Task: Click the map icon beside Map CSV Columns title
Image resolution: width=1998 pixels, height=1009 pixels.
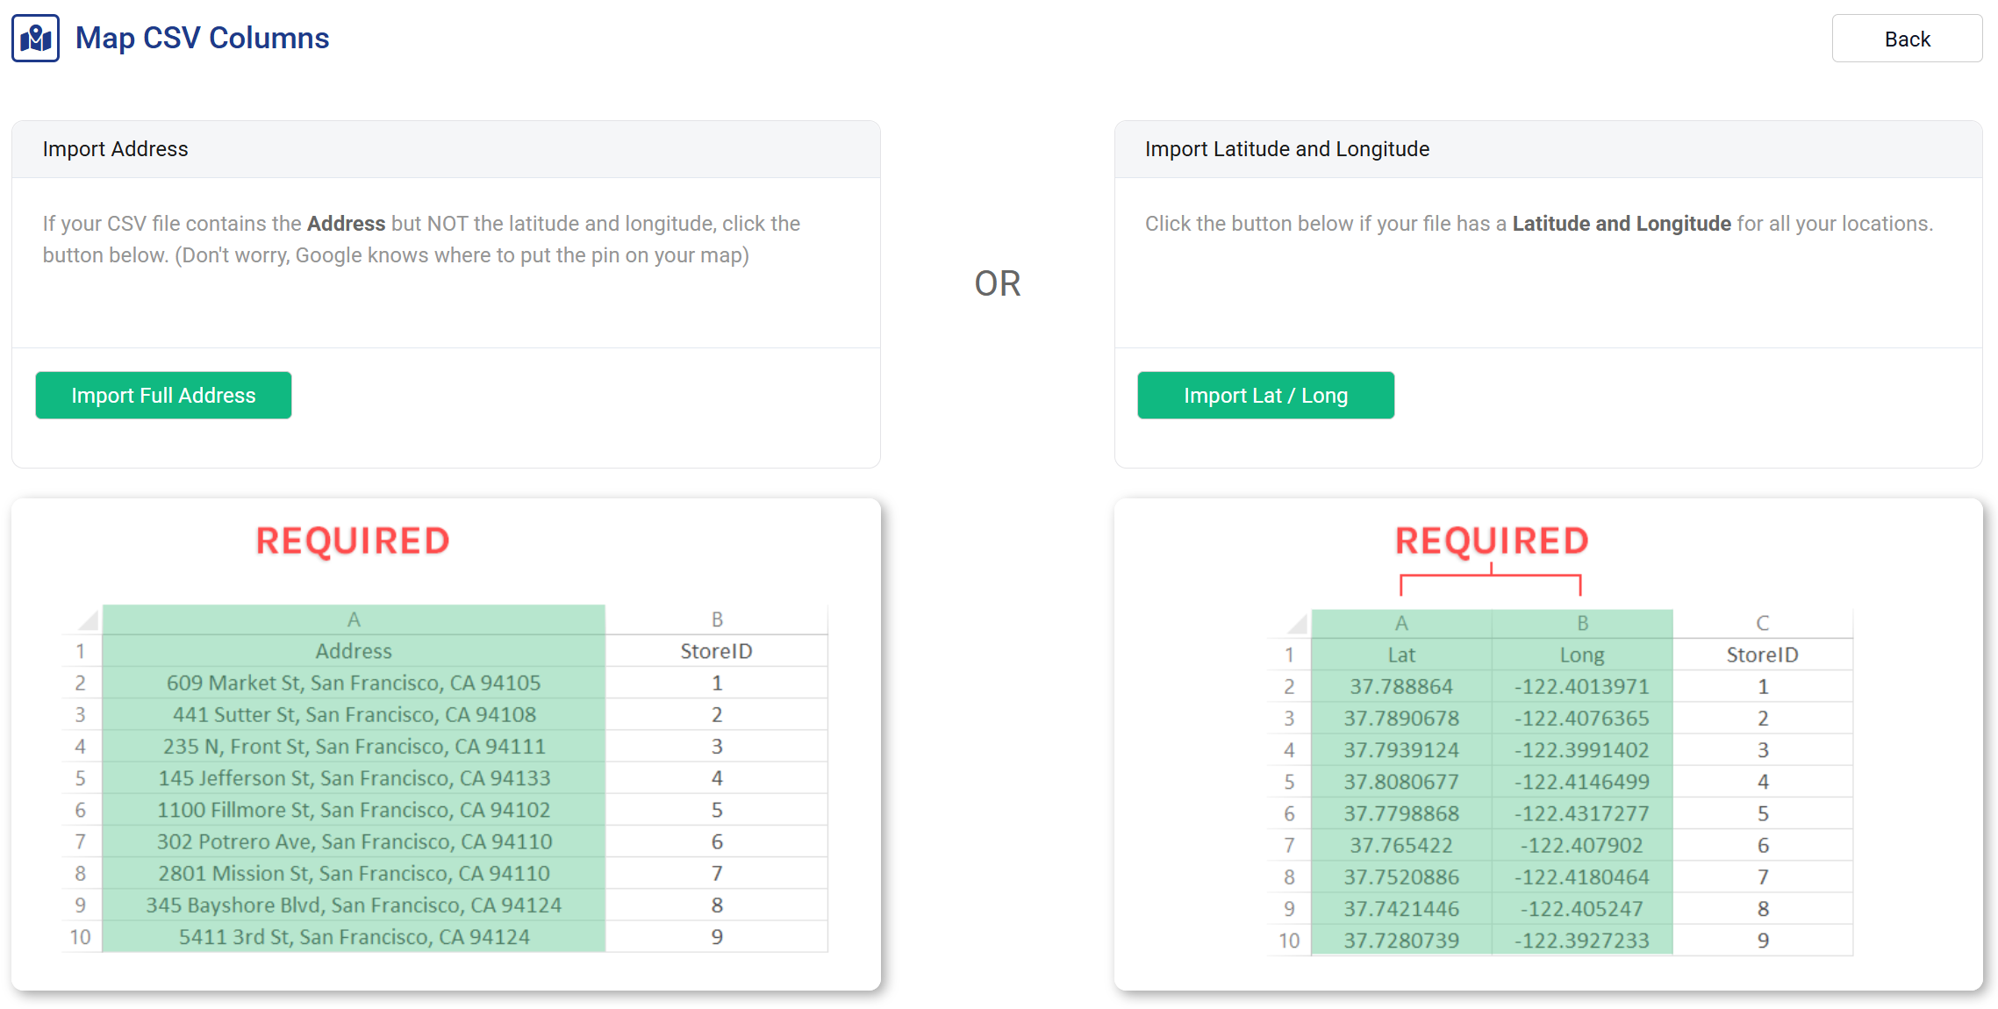Action: pos(34,38)
